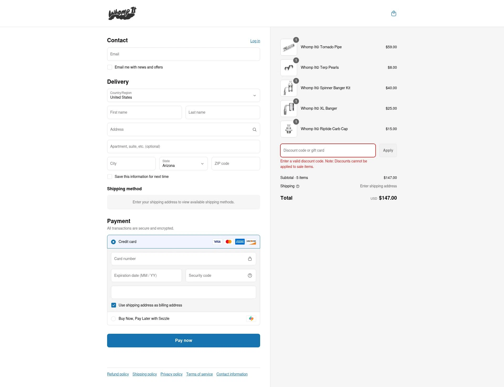Click the Visa card icon
This screenshot has width=504, height=387.
tap(217, 242)
